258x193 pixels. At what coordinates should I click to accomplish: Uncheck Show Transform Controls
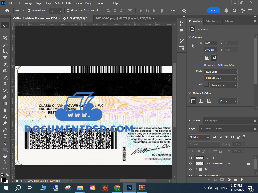68,11
